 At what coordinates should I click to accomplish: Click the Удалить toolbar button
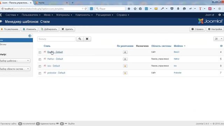pyautogui.click(x=67, y=29)
